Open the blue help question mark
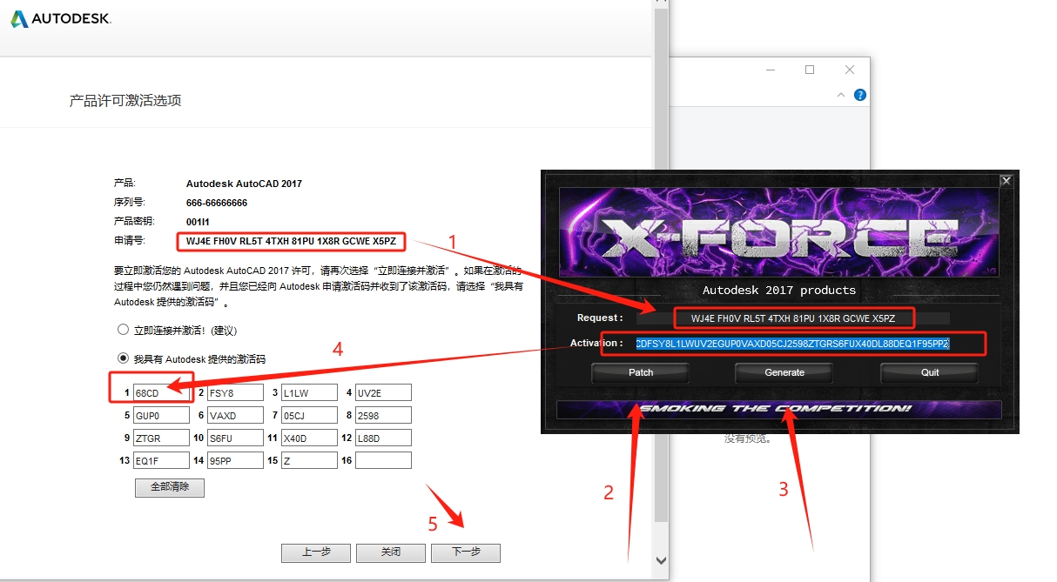Image resolution: width=1057 pixels, height=582 pixels. point(859,94)
